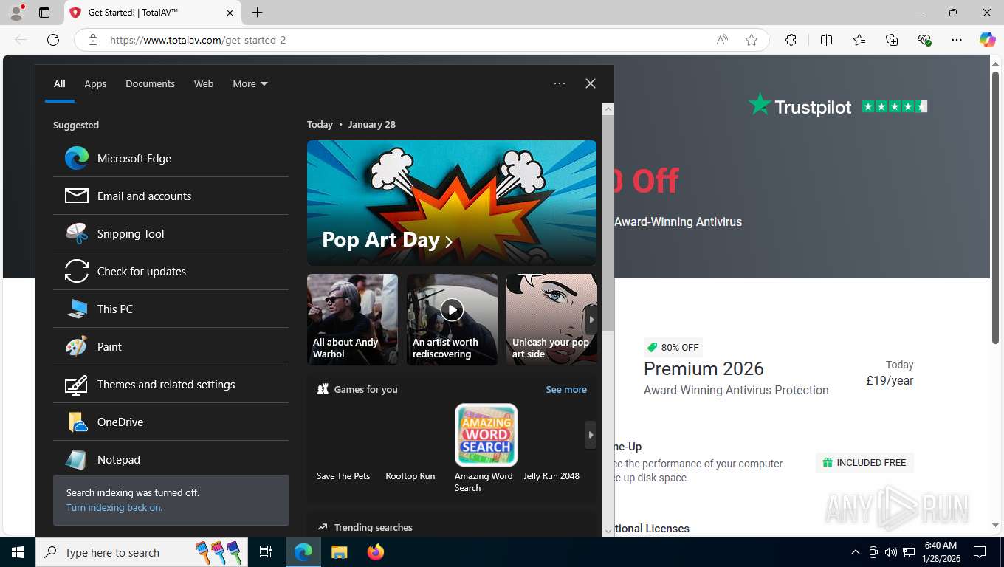1004x567 pixels.
Task: Open Trending searches section
Action: [x=373, y=527]
